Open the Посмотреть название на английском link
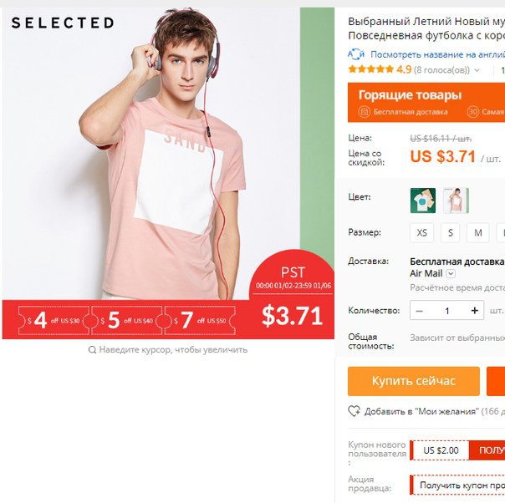This screenshot has width=505, height=503. coord(437,54)
